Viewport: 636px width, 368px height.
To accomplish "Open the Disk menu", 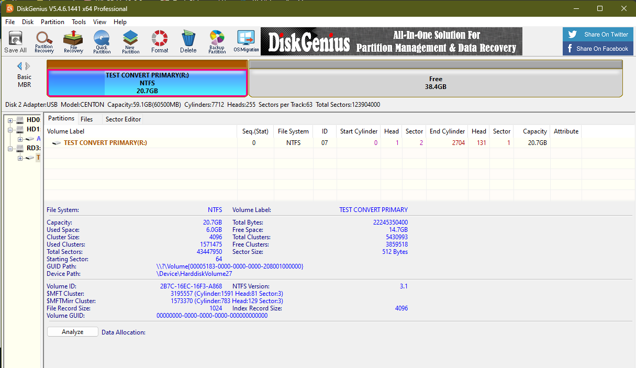I will coord(28,22).
